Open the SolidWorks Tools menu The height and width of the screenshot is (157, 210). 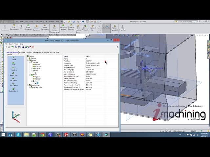pyautogui.click(x=36, y=22)
